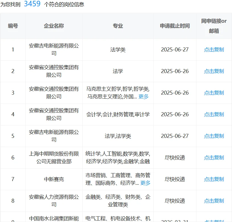The image size is (232, 222).
Task: Click the 3459 results count
Action: (x=32, y=4)
